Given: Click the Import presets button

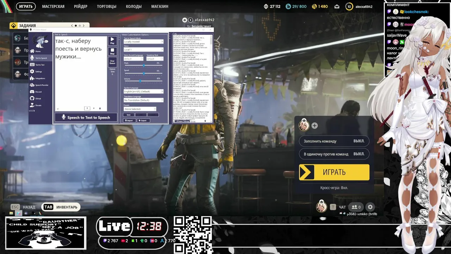Looking at the screenshot, I should pos(129,120).
